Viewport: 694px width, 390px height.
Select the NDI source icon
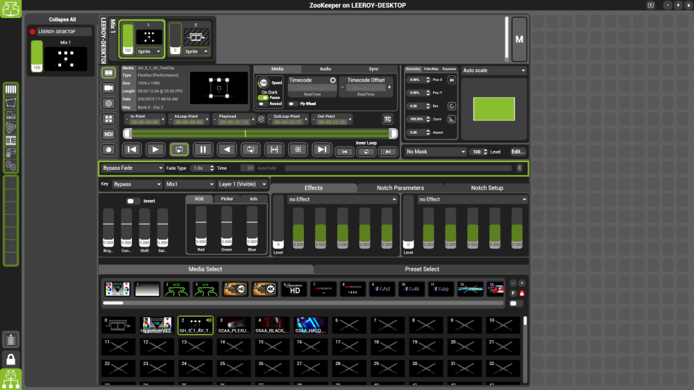[x=108, y=134]
